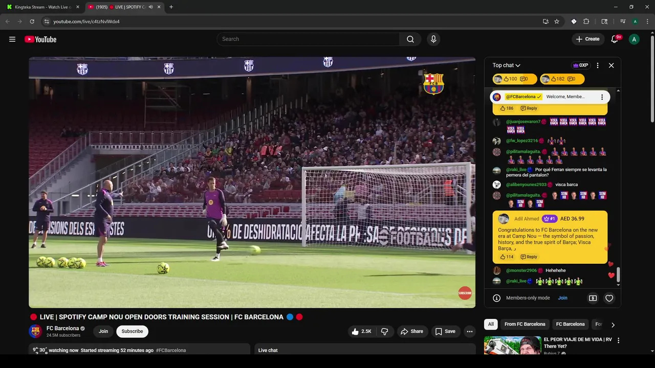Open the super chat ticker with 182 likes

[x=562, y=79]
